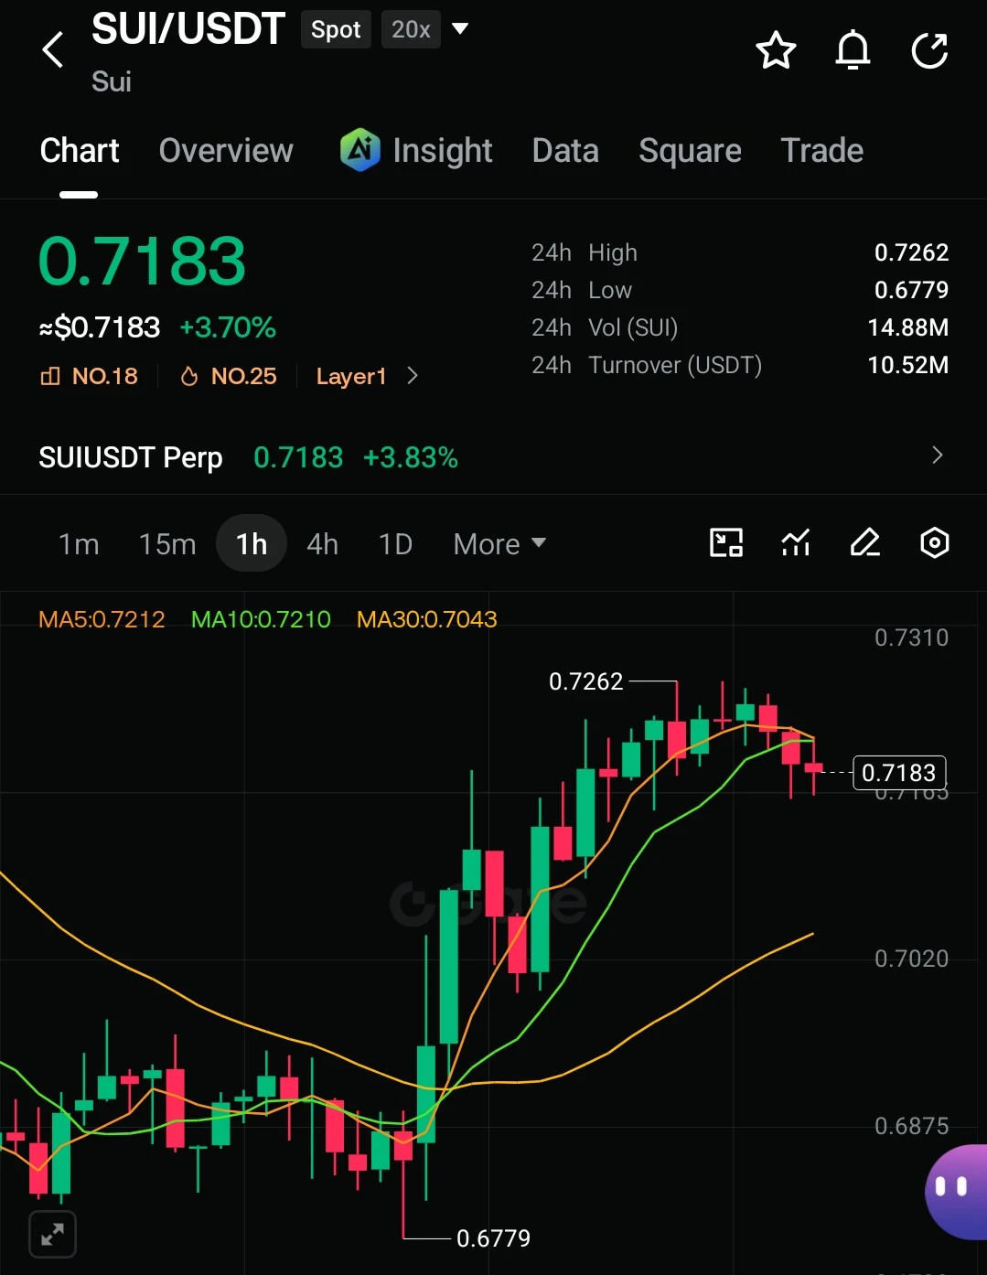Tap the NO.25 hot rank flame
The height and width of the screenshot is (1275, 987).
(189, 376)
